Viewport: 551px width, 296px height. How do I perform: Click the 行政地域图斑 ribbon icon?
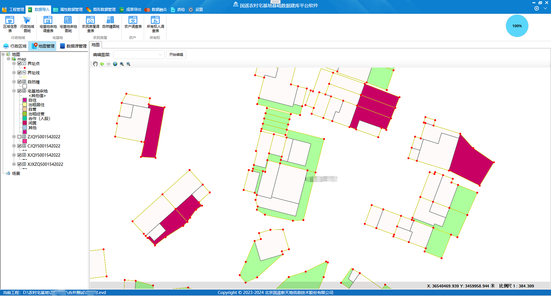pos(27,24)
